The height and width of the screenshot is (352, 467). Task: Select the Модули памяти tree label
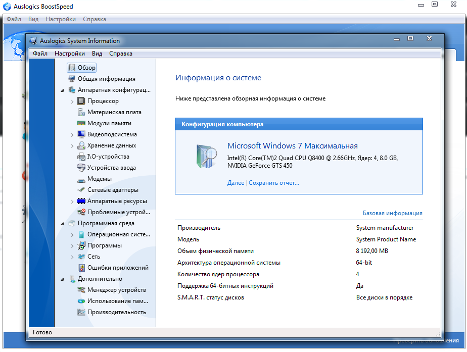click(109, 123)
